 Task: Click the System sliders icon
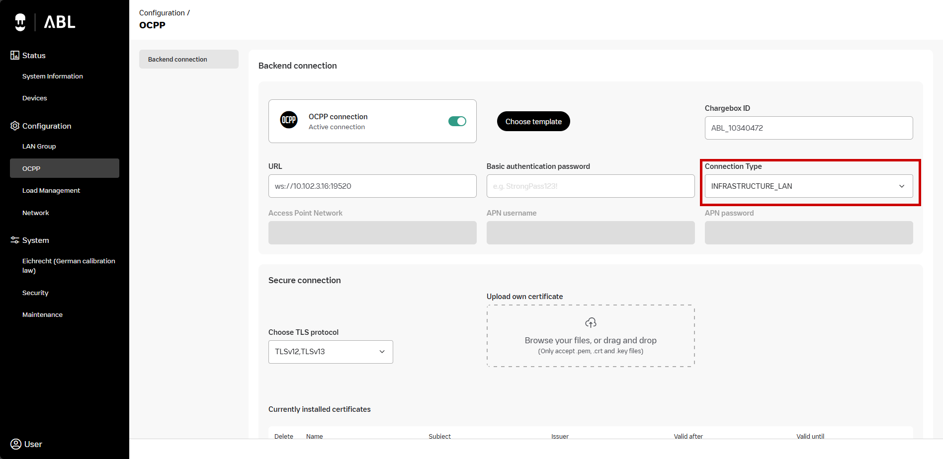pyautogui.click(x=15, y=240)
